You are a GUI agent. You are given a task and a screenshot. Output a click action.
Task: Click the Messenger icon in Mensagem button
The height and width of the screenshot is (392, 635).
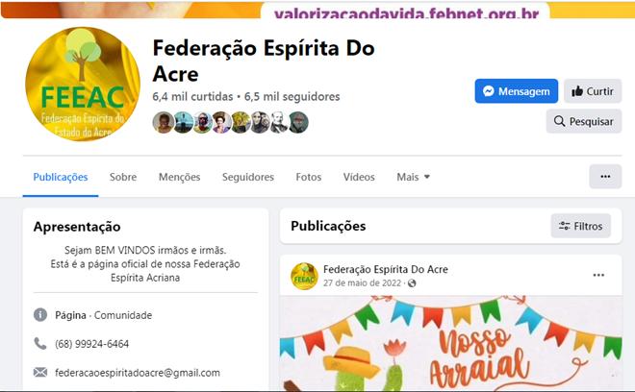tap(489, 91)
